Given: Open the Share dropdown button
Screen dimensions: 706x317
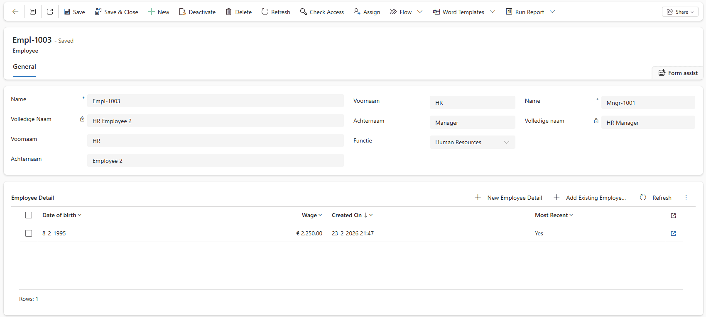Looking at the screenshot, I should pyautogui.click(x=680, y=12).
